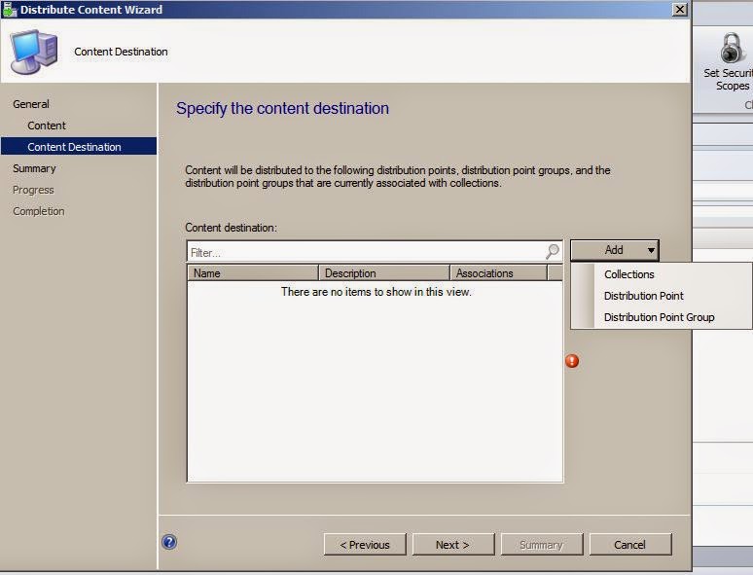The height and width of the screenshot is (575, 753).
Task: Sort the list by the Description column
Action: coord(383,272)
